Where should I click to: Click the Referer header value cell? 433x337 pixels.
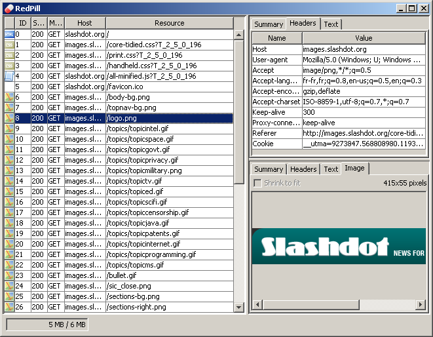coord(364,133)
